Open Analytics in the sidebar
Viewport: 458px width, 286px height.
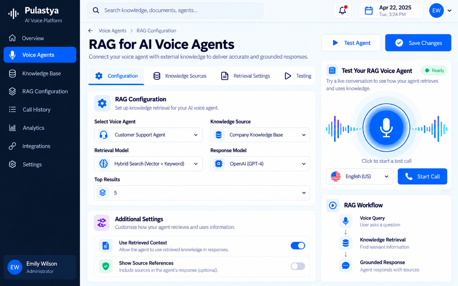(40, 128)
